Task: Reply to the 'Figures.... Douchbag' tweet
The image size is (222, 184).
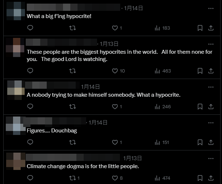Action: (30, 142)
